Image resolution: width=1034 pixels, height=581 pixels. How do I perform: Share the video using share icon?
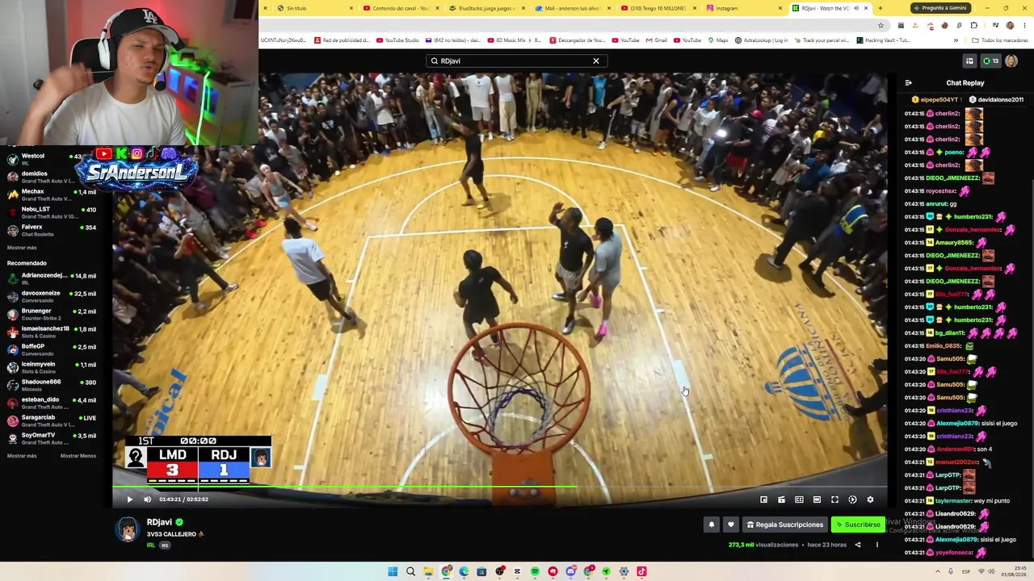point(858,545)
